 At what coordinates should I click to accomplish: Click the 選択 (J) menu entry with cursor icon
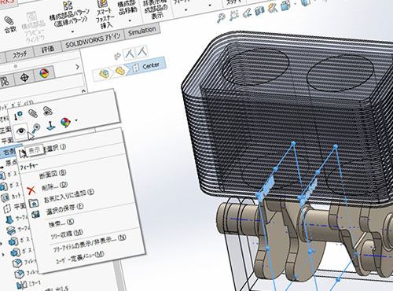[55, 149]
